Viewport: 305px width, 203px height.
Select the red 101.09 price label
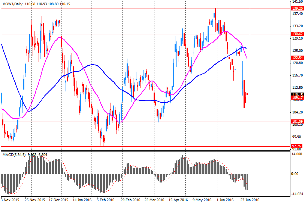click(x=298, y=122)
